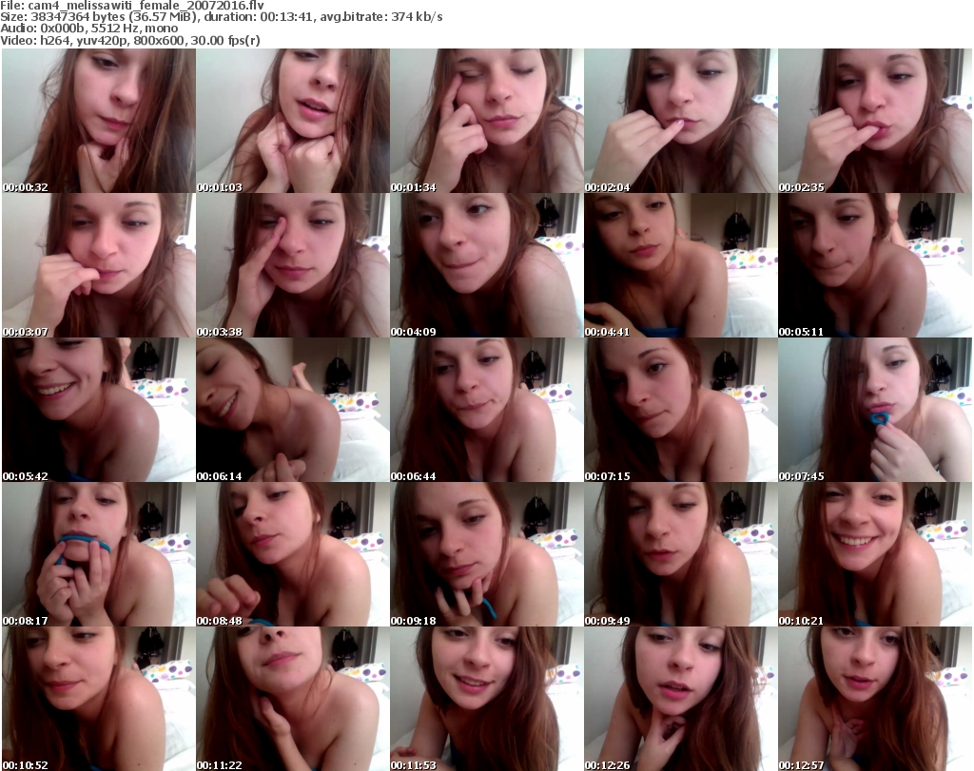974x771 pixels.
Task: Click the 00:12:57 thumbnail
Action: [875, 699]
